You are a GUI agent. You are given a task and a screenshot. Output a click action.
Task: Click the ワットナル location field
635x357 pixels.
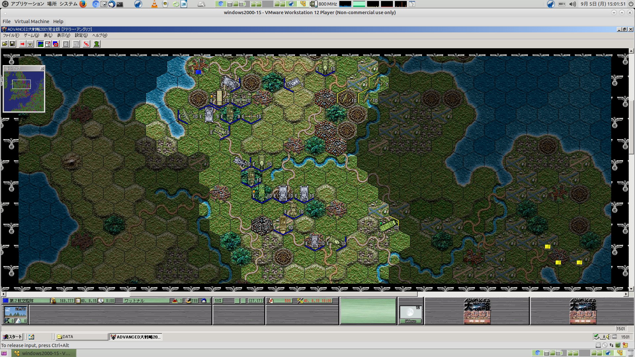(x=146, y=301)
